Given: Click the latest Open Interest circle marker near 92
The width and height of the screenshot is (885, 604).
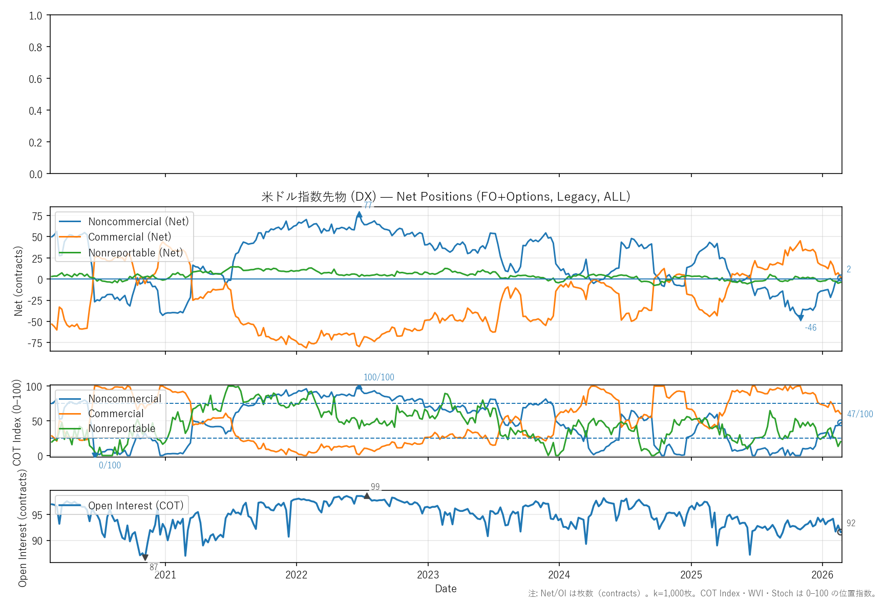Looking at the screenshot, I should [840, 532].
